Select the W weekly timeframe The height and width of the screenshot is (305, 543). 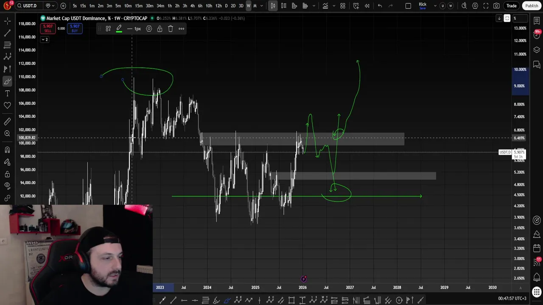249,6
